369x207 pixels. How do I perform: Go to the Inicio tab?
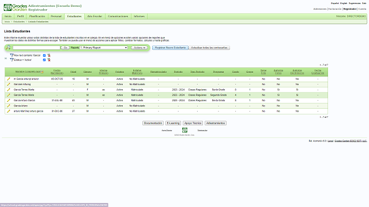[8, 16]
